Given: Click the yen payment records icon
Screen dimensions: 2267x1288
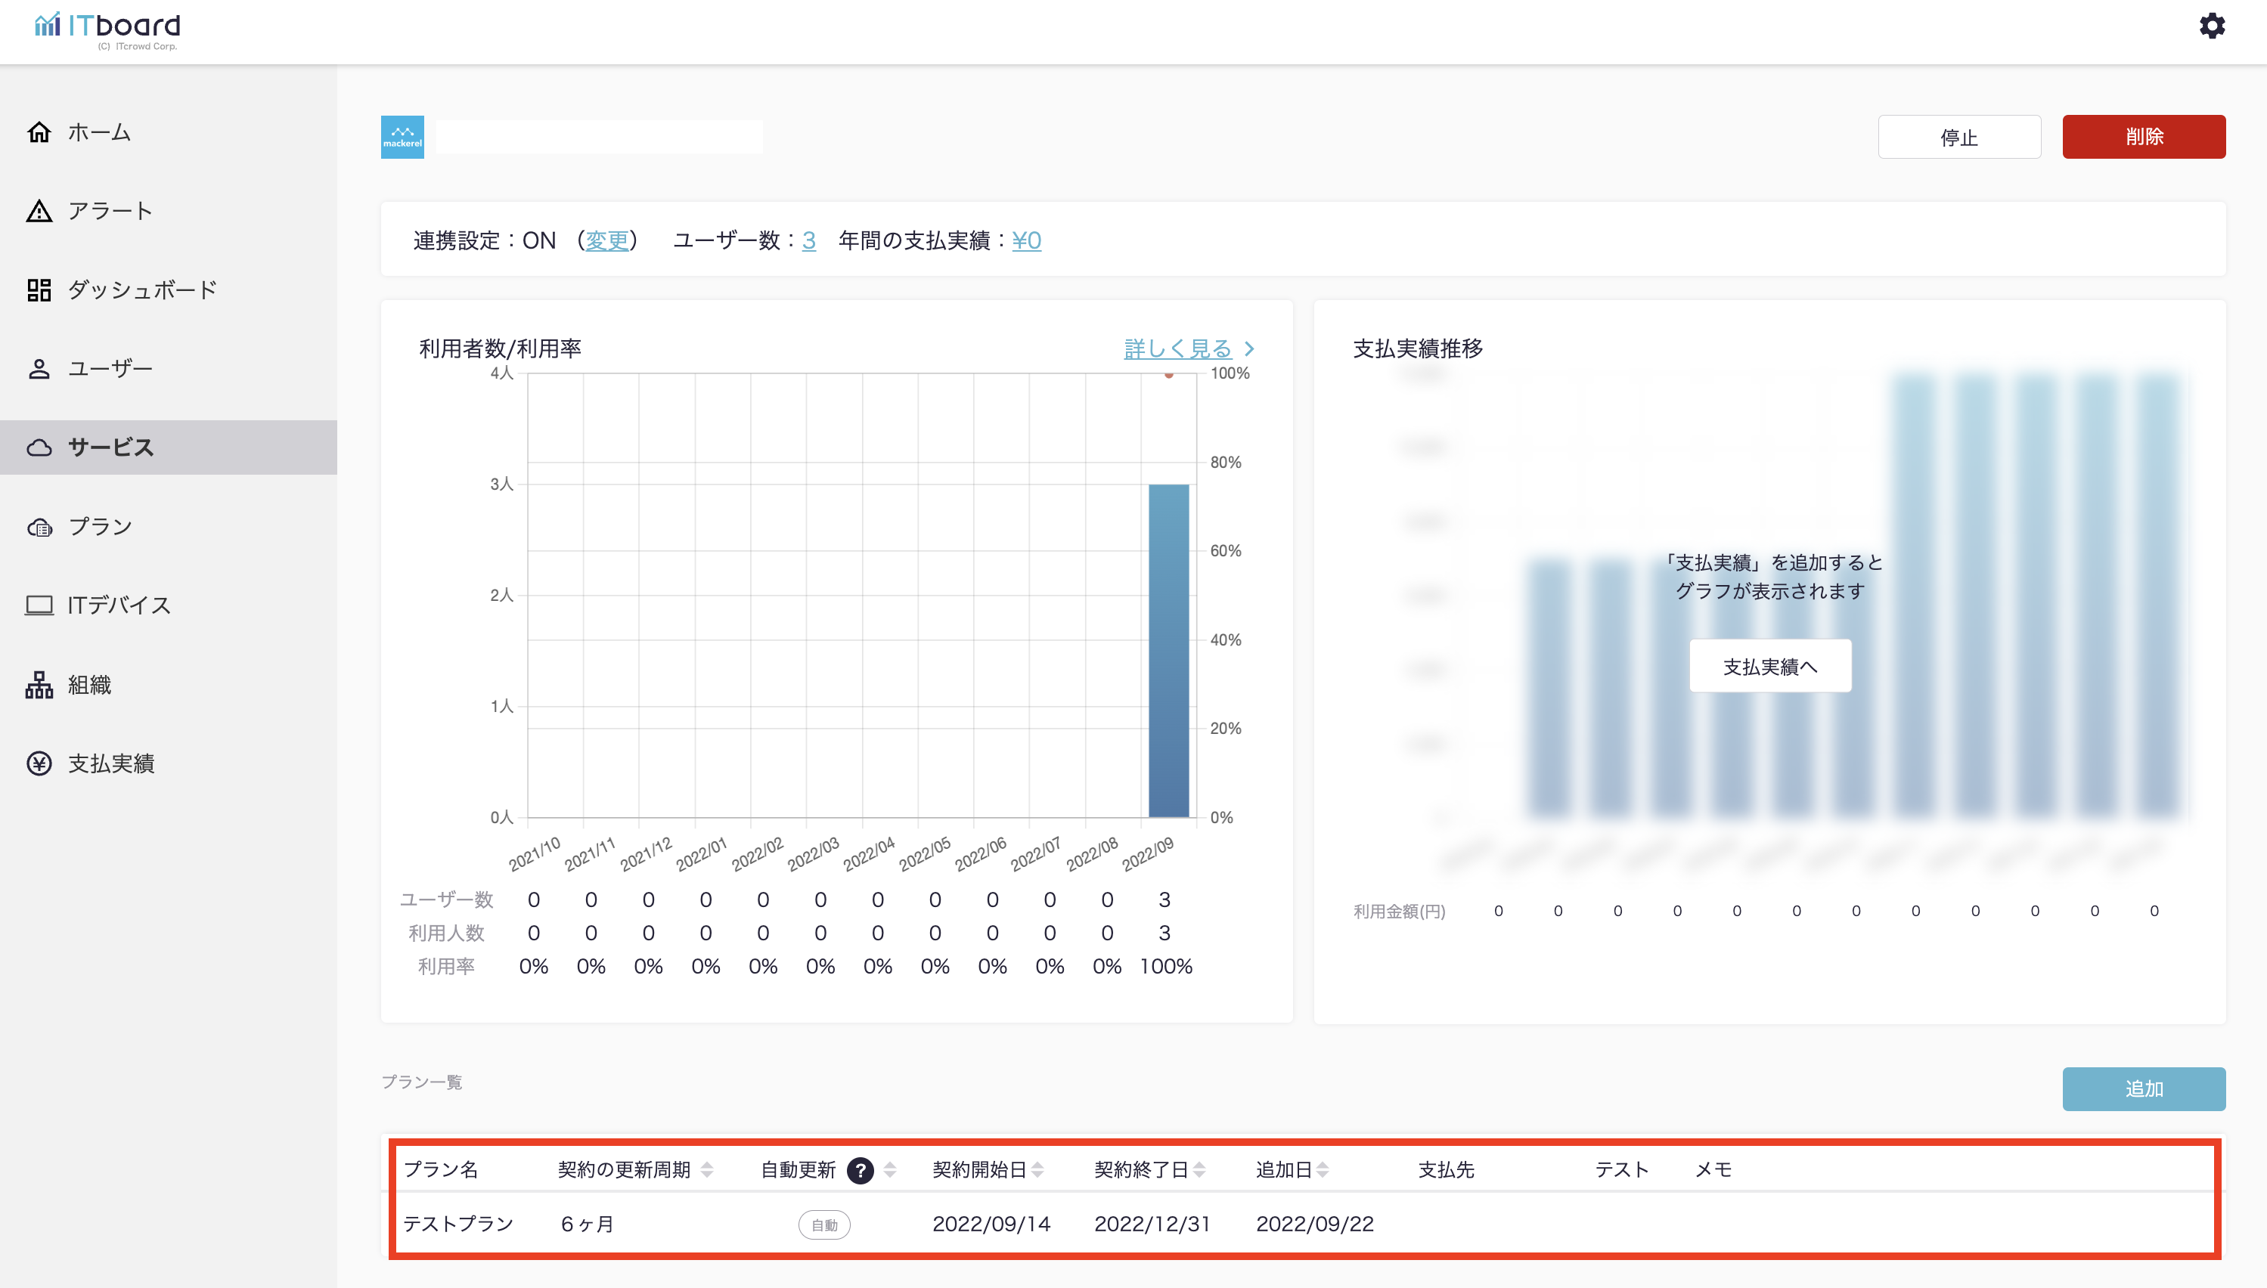Looking at the screenshot, I should 39,763.
